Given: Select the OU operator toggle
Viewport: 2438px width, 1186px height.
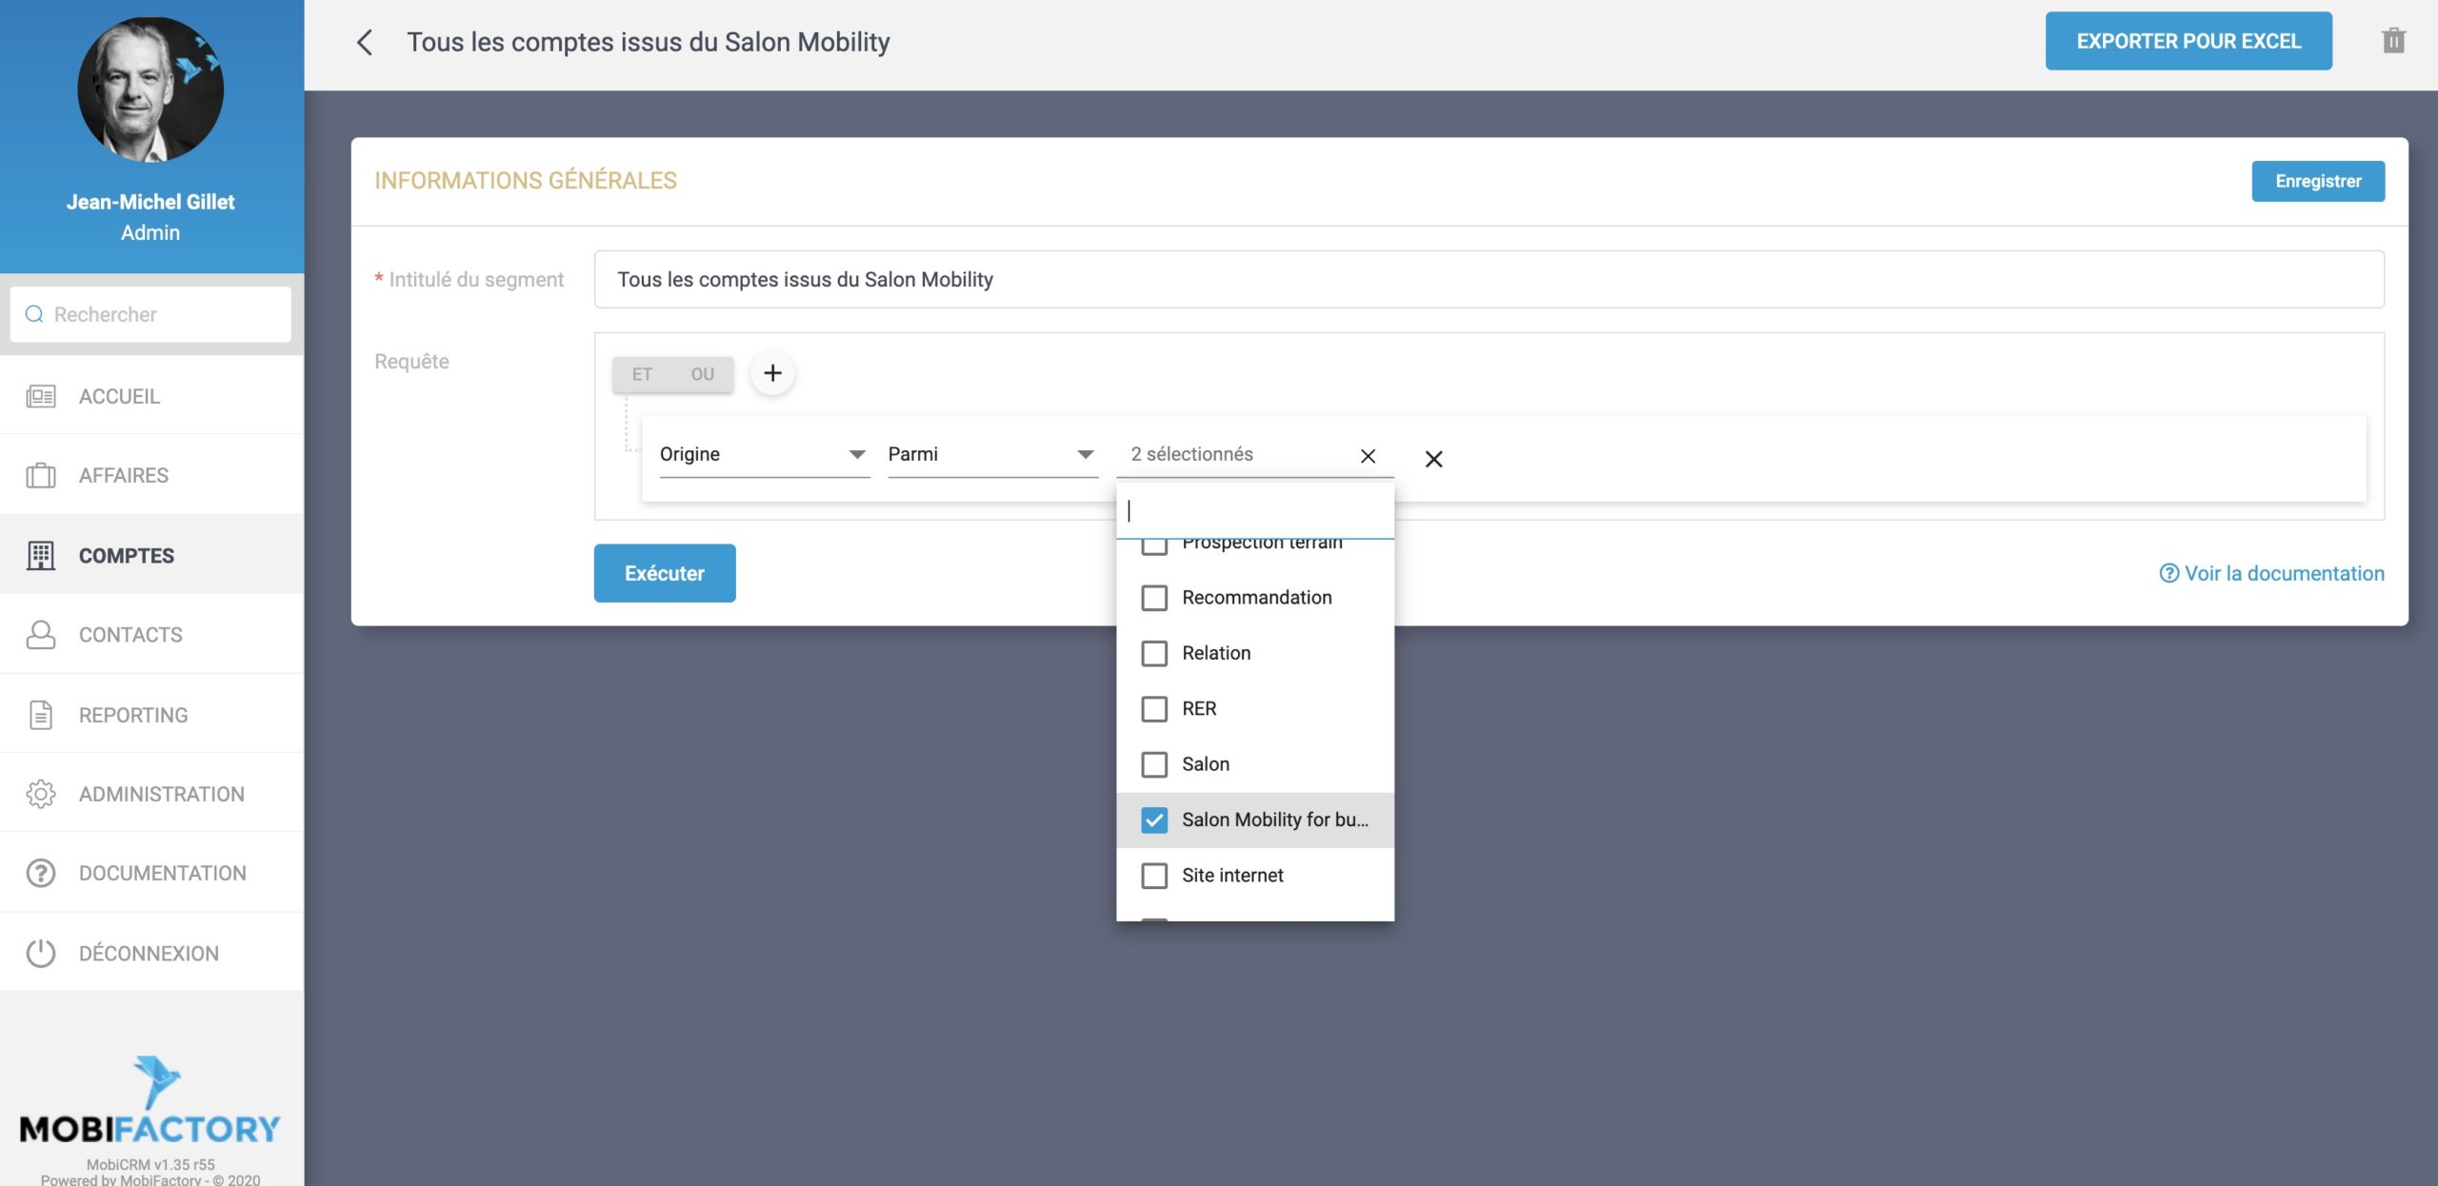Looking at the screenshot, I should pyautogui.click(x=703, y=374).
